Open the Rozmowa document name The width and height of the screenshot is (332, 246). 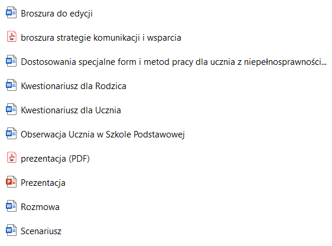[x=40, y=207]
